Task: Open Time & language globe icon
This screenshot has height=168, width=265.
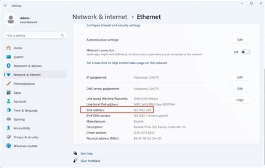Action: pos(8,110)
